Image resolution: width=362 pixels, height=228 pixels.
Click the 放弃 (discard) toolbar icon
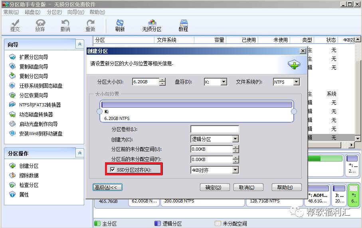click(x=40, y=25)
